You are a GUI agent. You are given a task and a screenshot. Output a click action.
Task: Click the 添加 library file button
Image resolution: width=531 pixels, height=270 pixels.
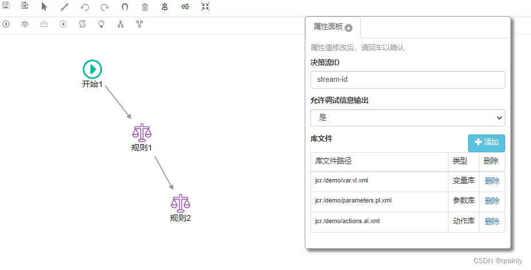click(486, 142)
